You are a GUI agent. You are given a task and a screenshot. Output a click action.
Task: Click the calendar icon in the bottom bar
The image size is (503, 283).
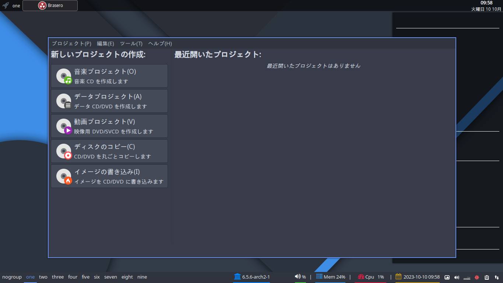(x=398, y=276)
